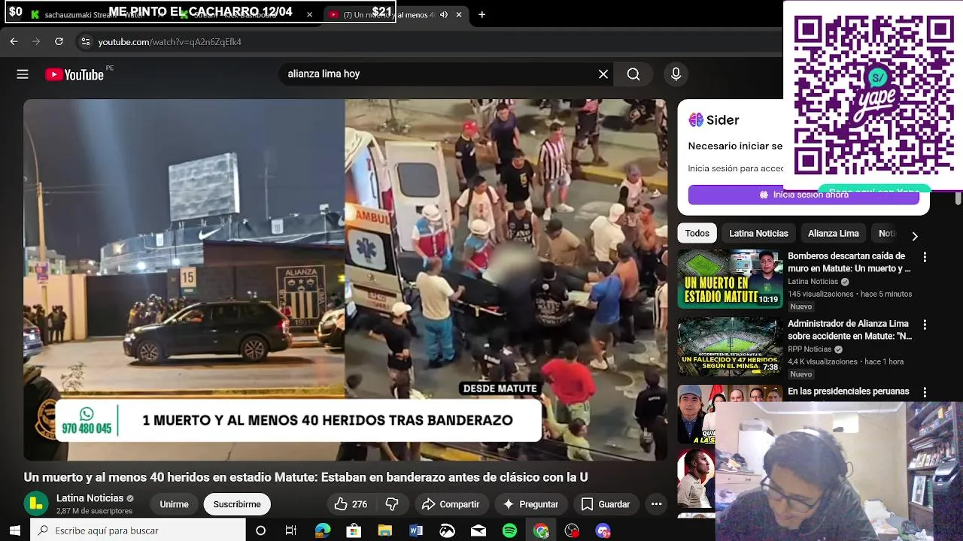Open Cortana circle icon on the taskbar
Viewport: 963px width, 541px height.
click(260, 530)
